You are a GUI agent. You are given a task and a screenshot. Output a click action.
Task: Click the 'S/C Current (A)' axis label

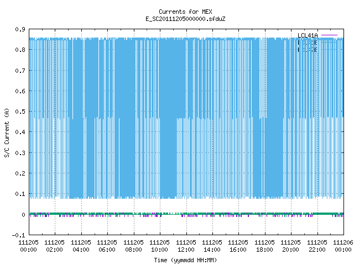(7, 133)
